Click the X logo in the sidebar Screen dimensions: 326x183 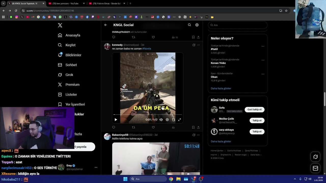pyautogui.click(x=60, y=25)
